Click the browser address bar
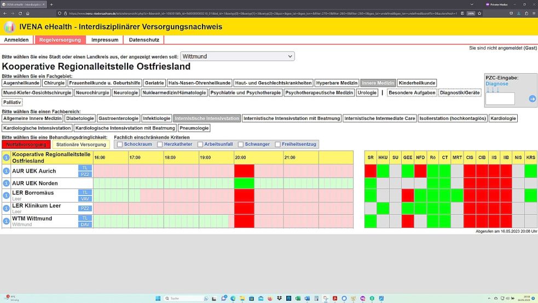The width and height of the screenshot is (538, 303). click(263, 13)
